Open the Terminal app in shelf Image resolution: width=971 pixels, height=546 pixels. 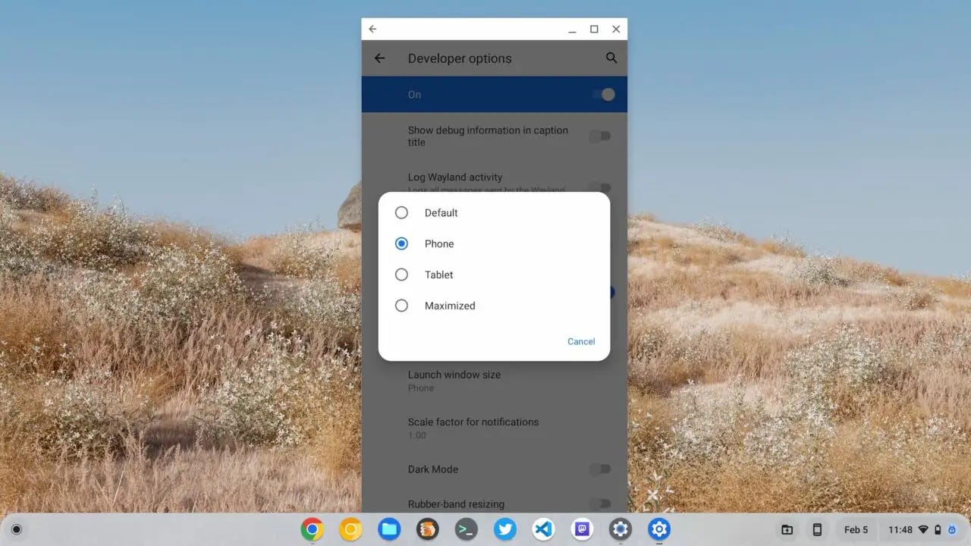(x=467, y=529)
